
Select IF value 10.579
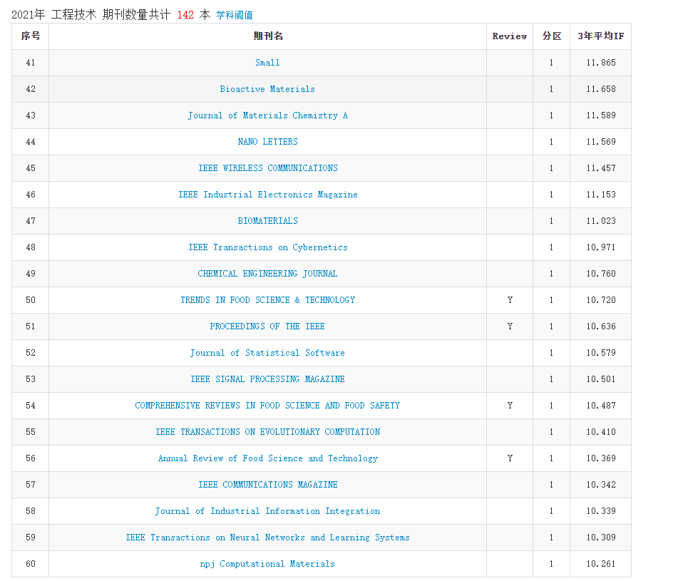pyautogui.click(x=600, y=353)
